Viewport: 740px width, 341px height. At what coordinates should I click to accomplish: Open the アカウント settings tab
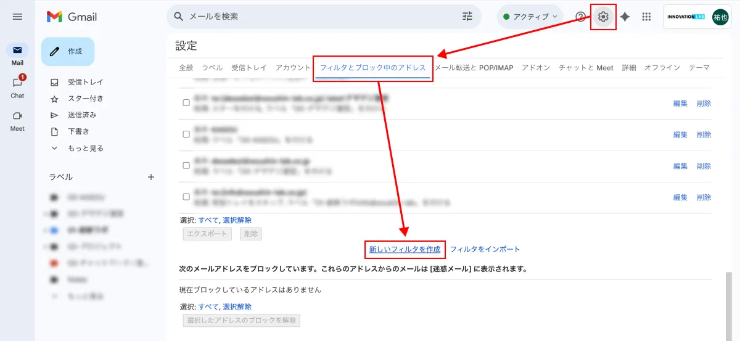(293, 68)
